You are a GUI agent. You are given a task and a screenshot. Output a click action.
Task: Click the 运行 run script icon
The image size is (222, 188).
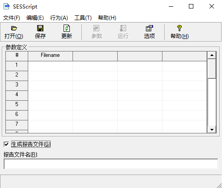point(123,28)
